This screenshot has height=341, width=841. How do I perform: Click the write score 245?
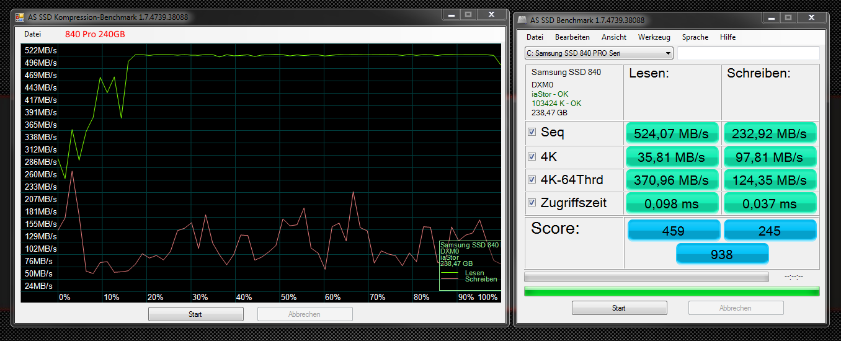coord(770,231)
